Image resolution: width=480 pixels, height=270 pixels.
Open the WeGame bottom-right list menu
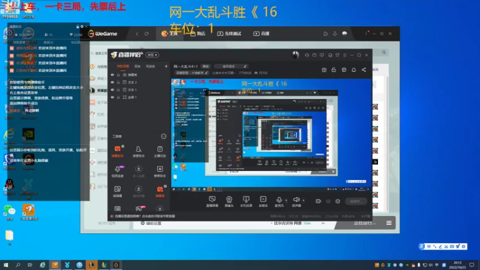pyautogui.click(x=389, y=223)
